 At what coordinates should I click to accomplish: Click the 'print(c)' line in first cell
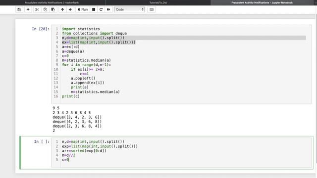point(71,96)
